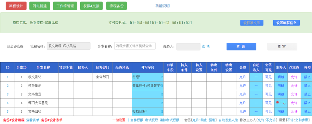
Task: Click E edit icon in 部门会签意见 writable fields
Action: pos(162,103)
